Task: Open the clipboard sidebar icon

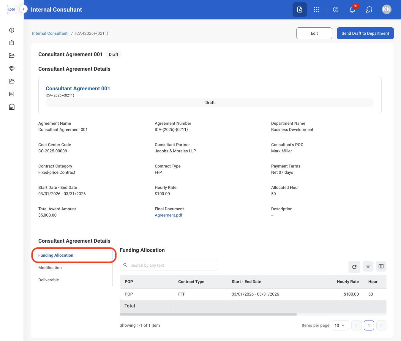Action: point(12,43)
